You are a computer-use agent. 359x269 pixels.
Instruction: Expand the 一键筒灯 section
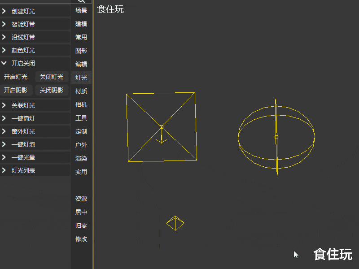tap(35, 118)
